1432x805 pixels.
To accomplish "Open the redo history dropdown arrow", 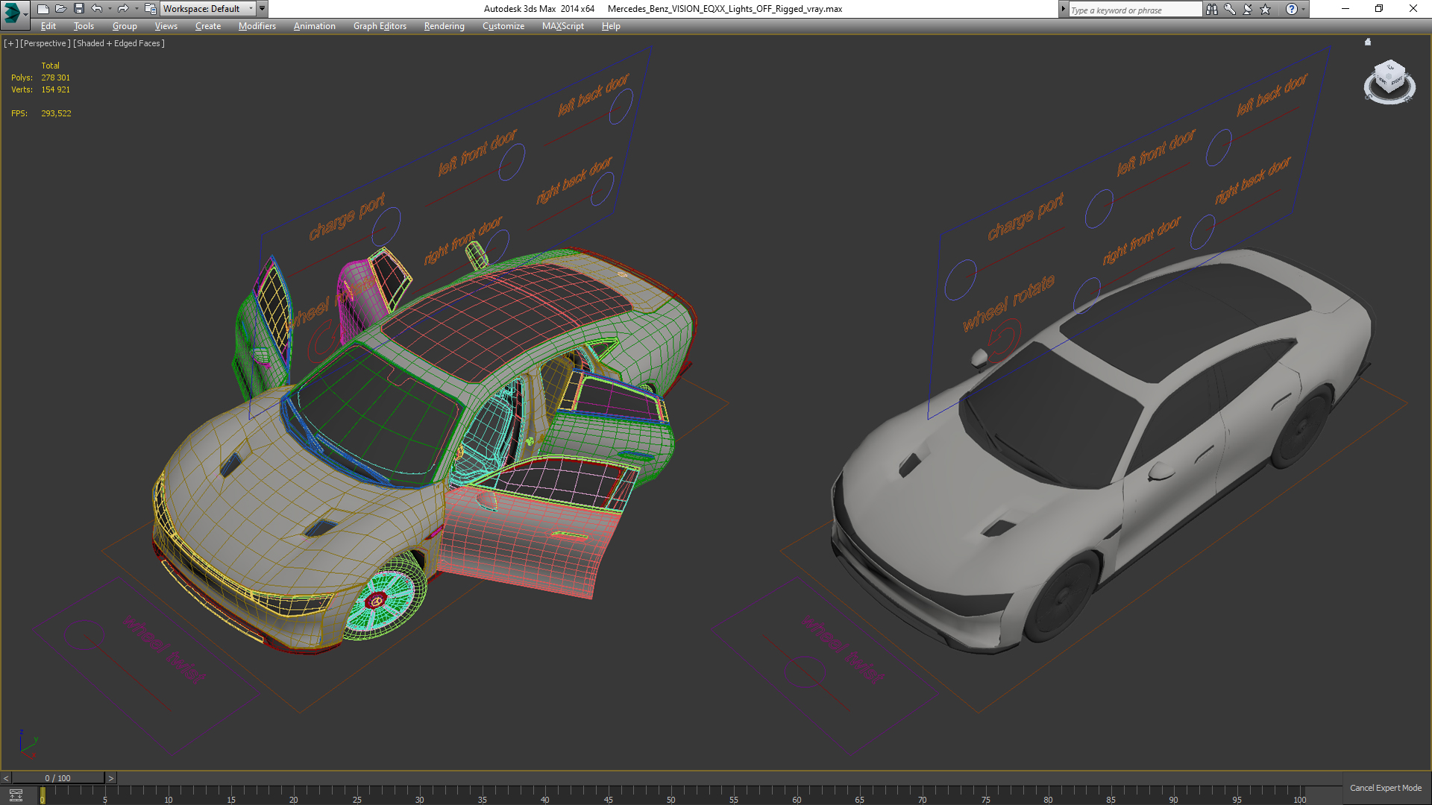I will (136, 9).
